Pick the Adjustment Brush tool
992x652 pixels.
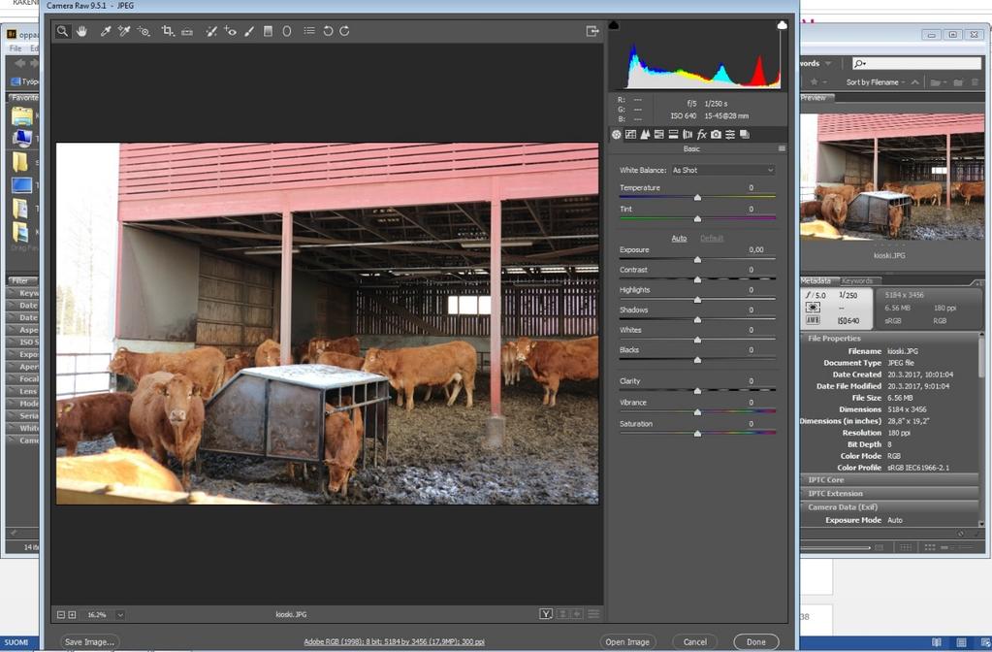[x=249, y=31]
